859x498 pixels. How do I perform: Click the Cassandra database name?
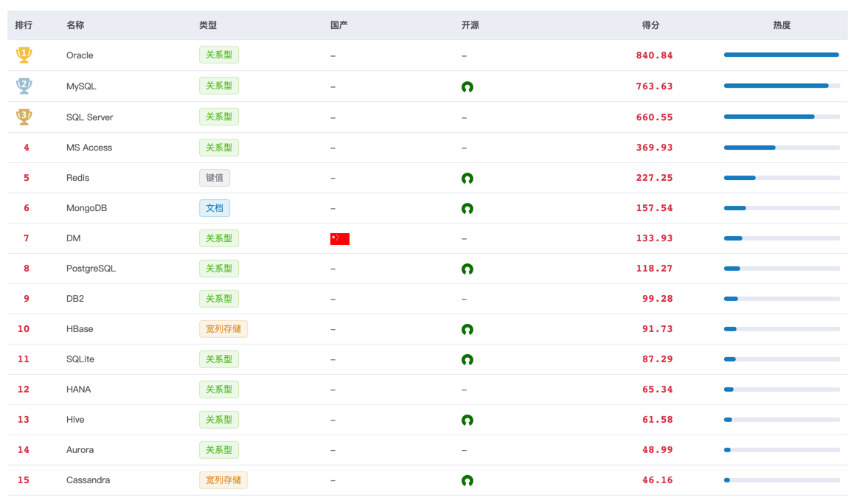click(x=88, y=480)
